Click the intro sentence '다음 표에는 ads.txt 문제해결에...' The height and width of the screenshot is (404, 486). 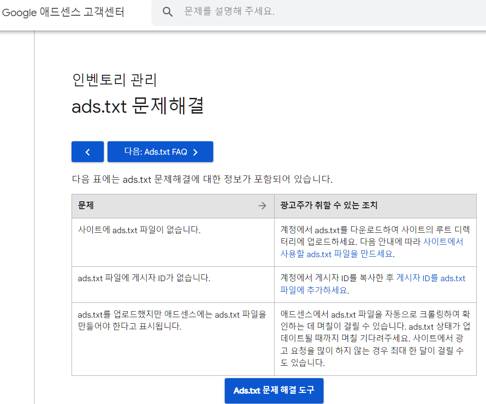click(x=202, y=179)
